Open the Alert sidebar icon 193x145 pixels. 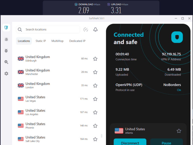tap(6, 39)
